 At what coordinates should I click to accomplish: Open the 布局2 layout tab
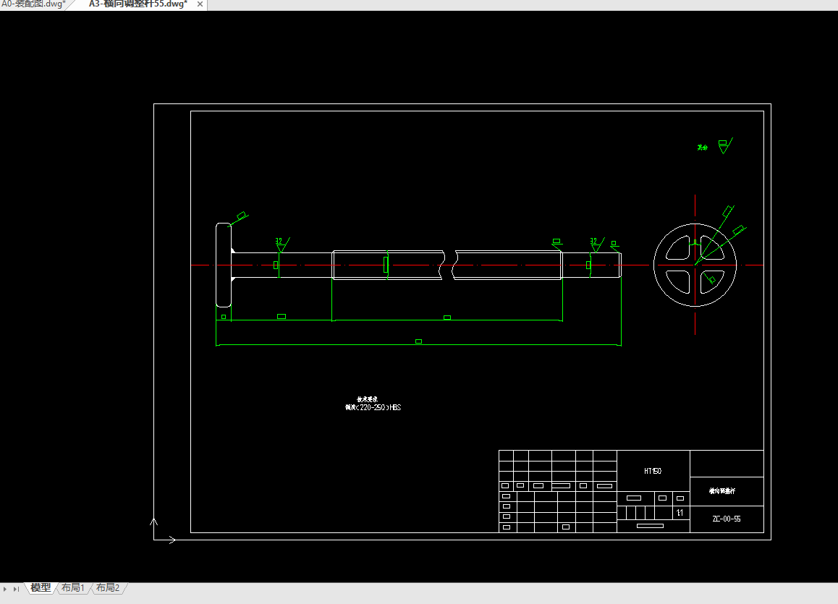tap(108, 588)
